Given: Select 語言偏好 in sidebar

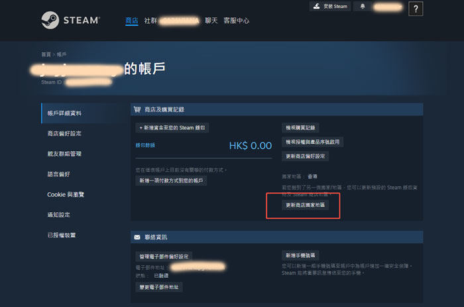Looking at the screenshot, I should coord(58,174).
